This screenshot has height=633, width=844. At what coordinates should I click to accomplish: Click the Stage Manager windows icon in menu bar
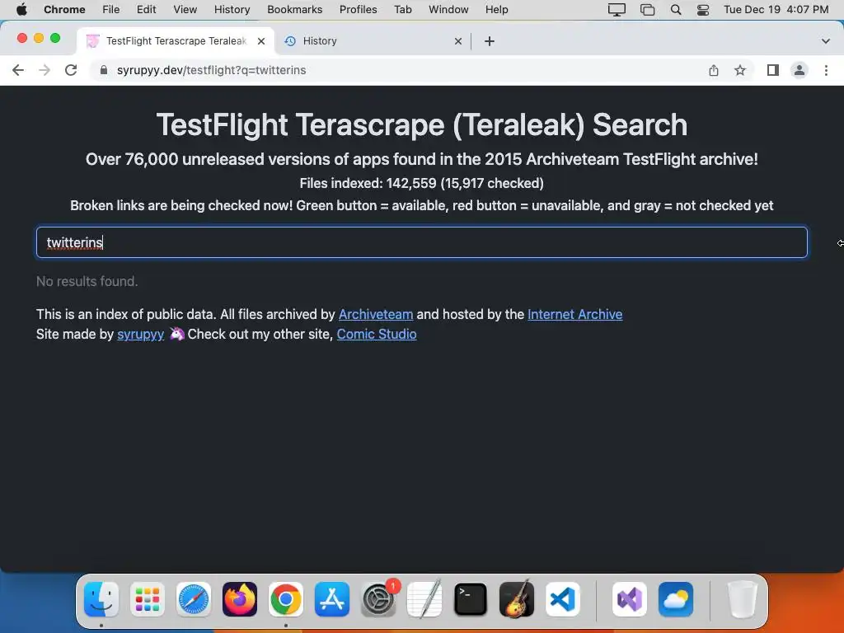(x=648, y=10)
